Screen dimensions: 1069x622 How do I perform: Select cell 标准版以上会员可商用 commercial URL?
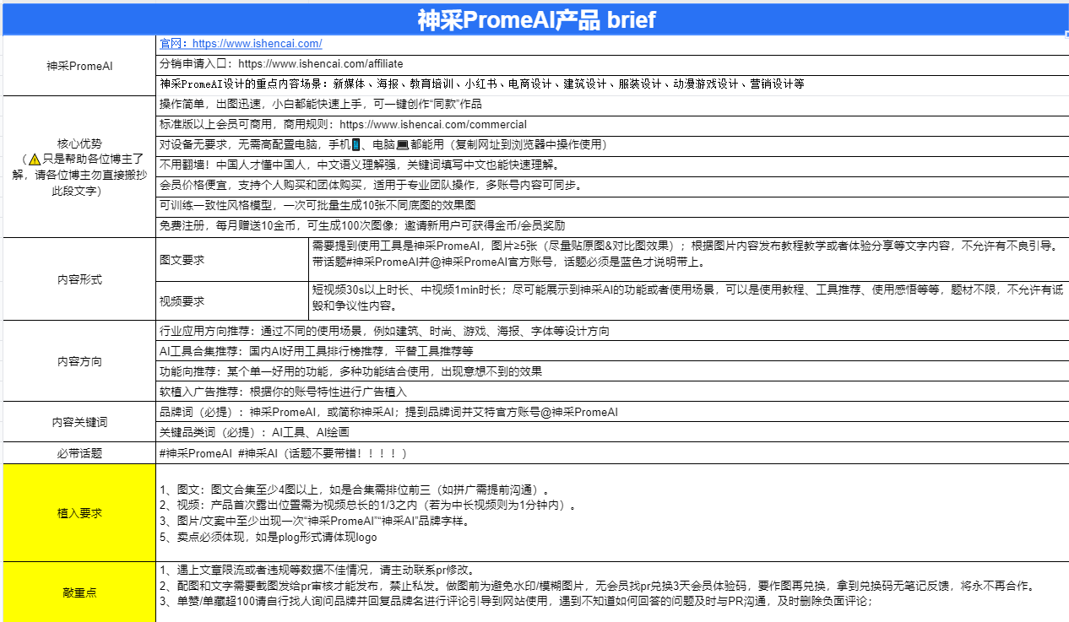[x=613, y=125]
